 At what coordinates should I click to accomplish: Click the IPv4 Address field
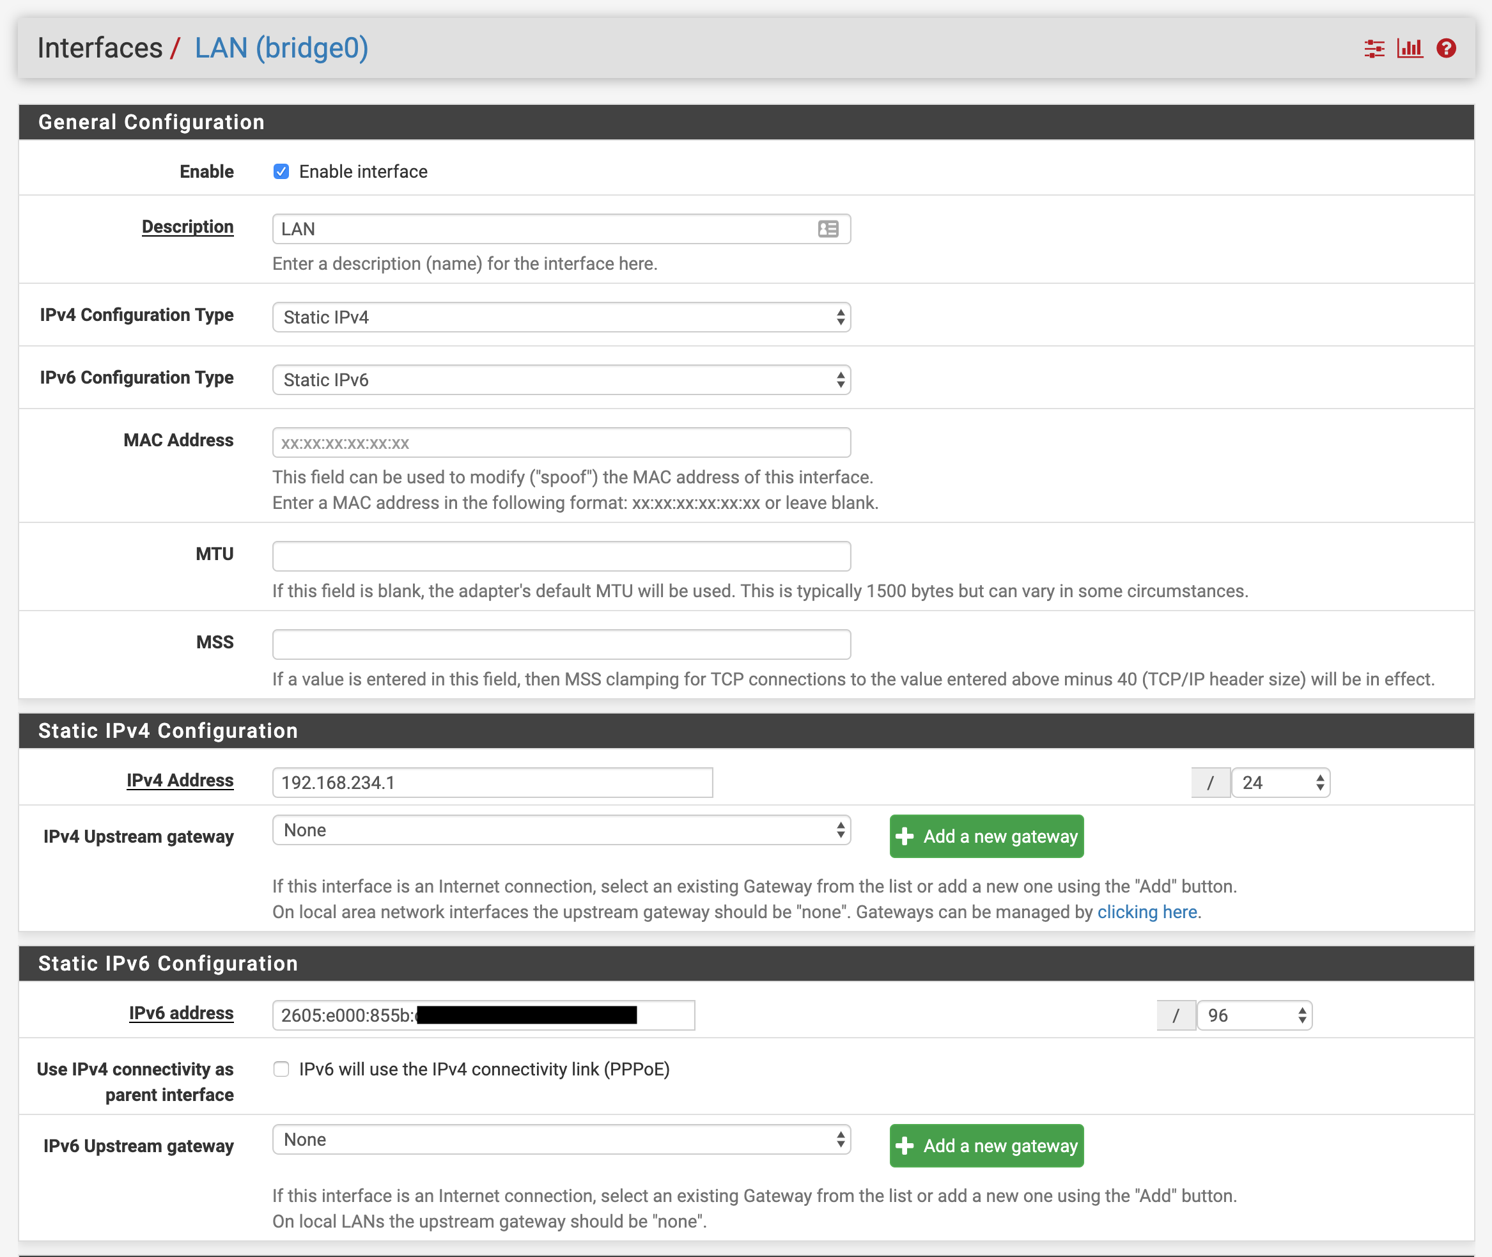tap(492, 783)
